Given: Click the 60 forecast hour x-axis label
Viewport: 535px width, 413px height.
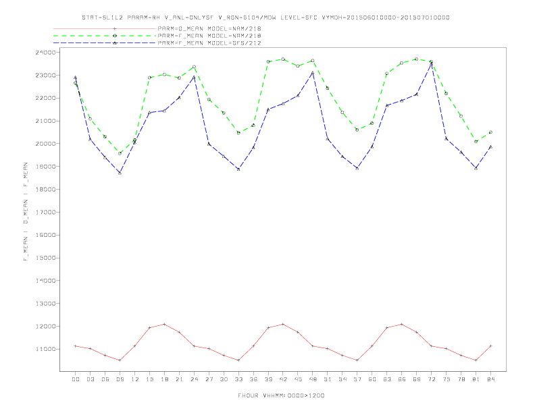Looking at the screenshot, I should pos(372,379).
